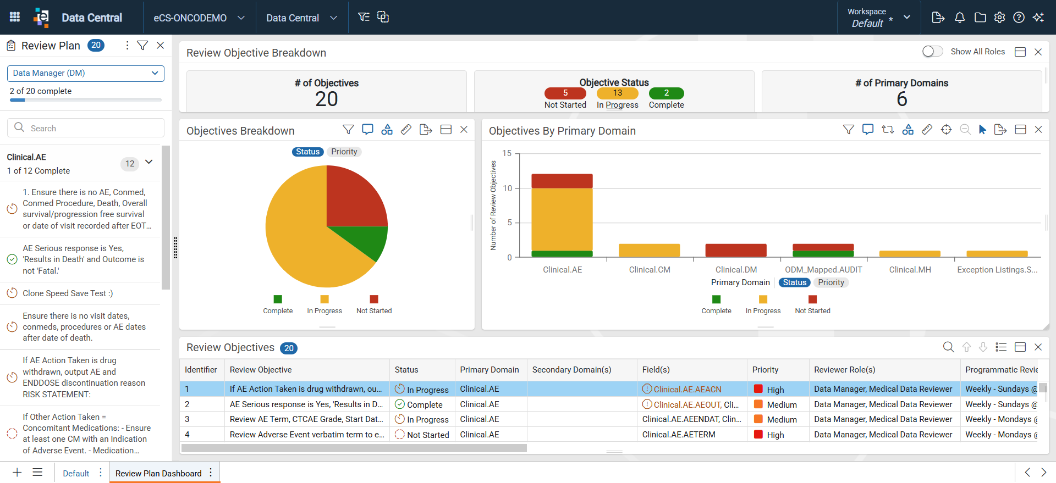Click ruler icon in Objectives Breakdown
Image resolution: width=1056 pixels, height=483 pixels.
[x=406, y=130]
